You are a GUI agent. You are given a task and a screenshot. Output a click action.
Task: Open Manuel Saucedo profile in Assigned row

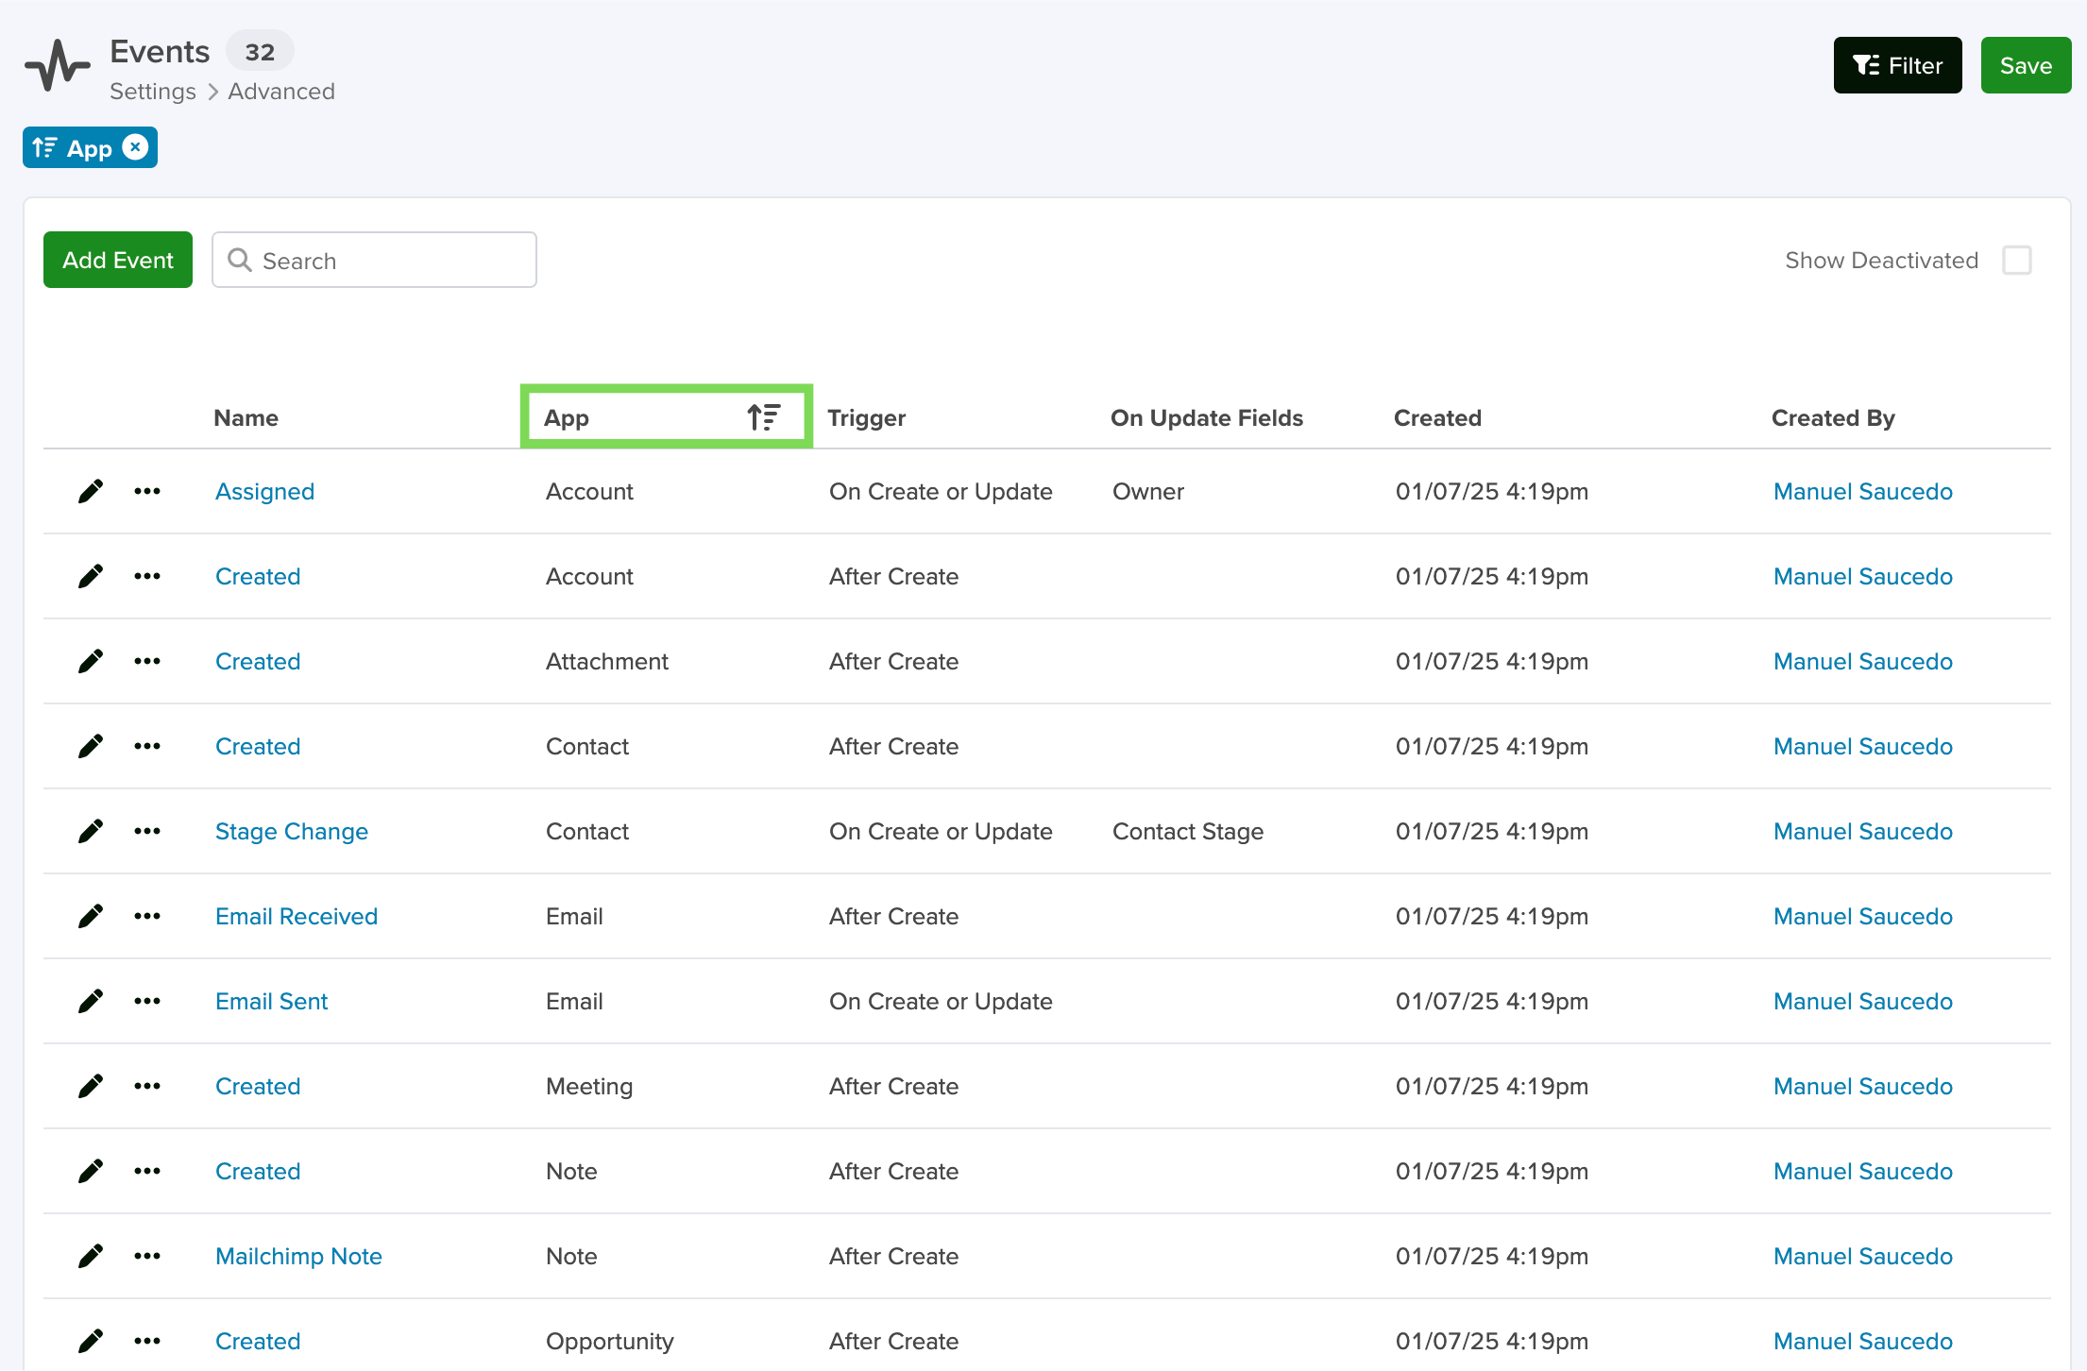click(1863, 491)
